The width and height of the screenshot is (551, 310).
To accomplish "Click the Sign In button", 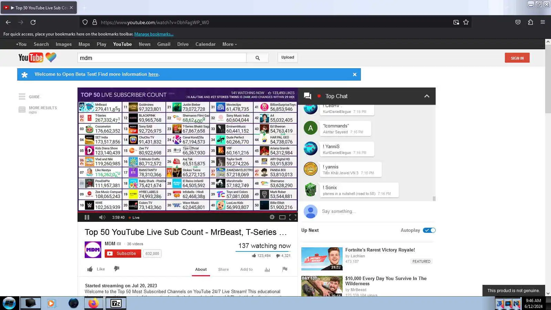I will (x=517, y=58).
